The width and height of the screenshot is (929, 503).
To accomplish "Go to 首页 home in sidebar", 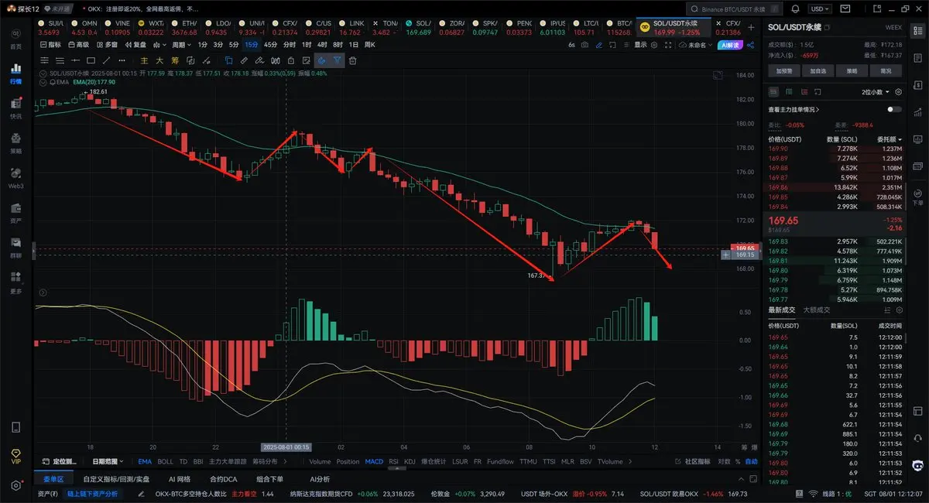I will coord(15,40).
